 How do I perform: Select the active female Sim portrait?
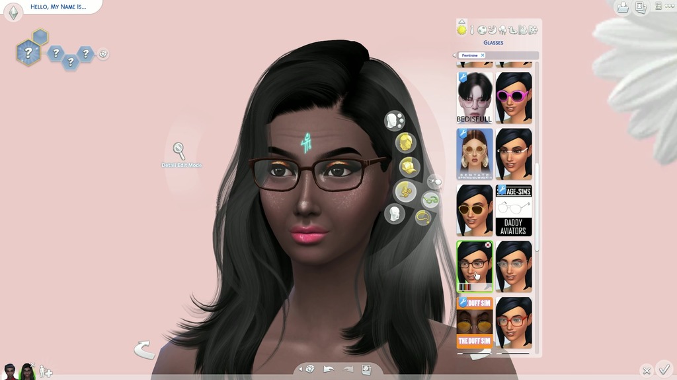point(26,371)
